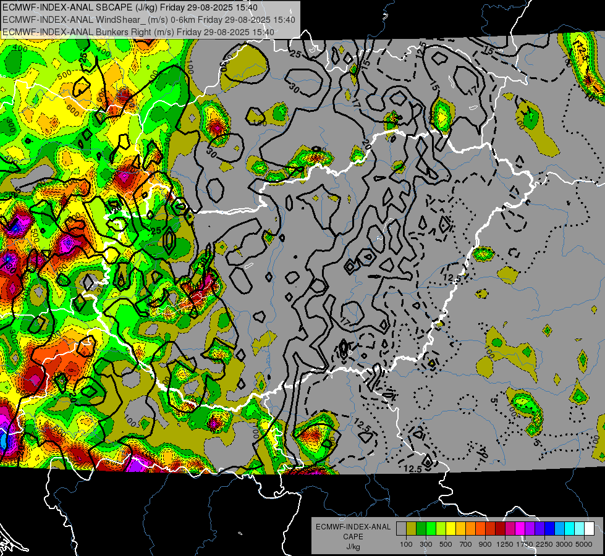Click the dark maroon red legend swatch
Image resolution: width=605 pixels, height=556 pixels.
(500, 529)
